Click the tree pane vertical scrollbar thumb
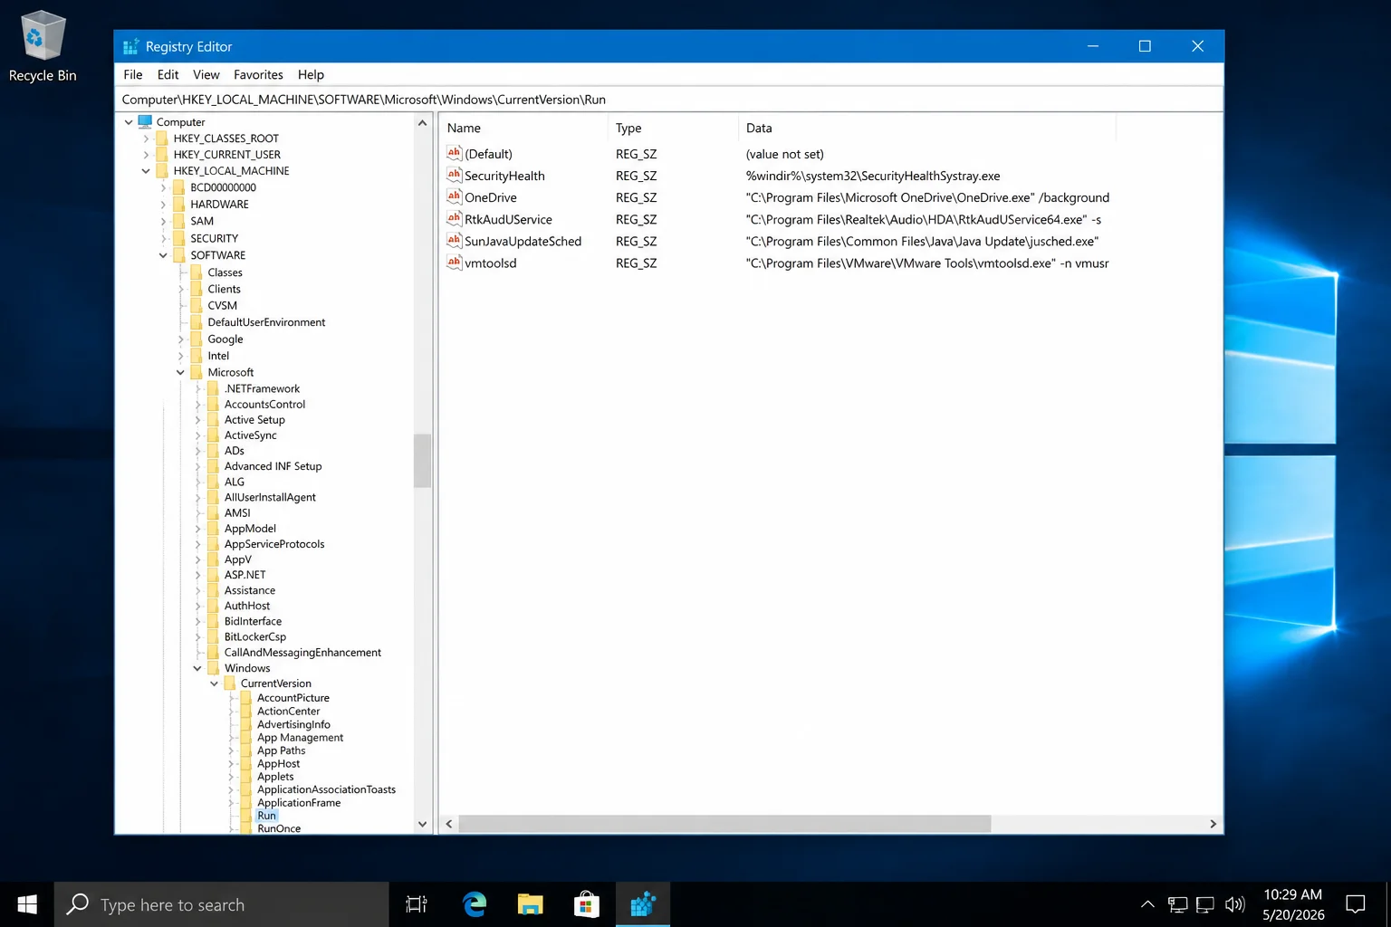1391x927 pixels. coord(422,461)
